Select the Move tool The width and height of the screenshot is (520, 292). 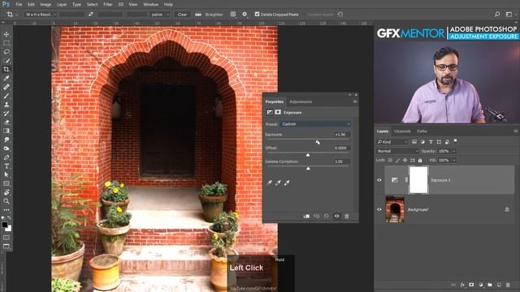coord(6,34)
